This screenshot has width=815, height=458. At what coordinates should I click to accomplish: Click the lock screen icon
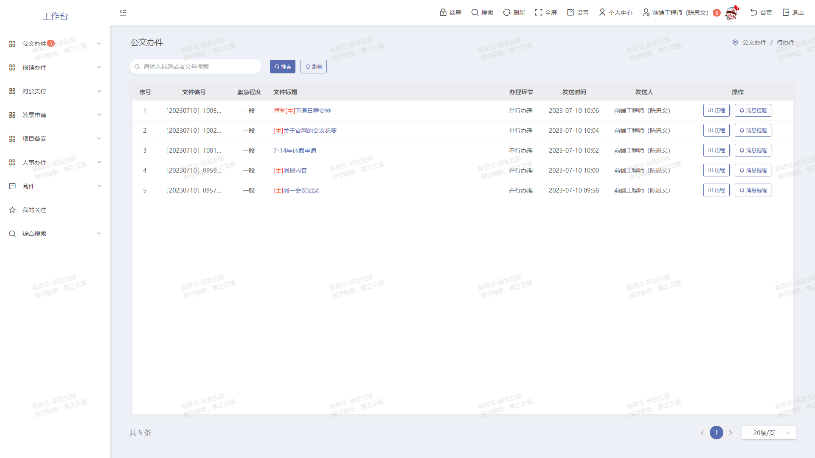pos(443,12)
